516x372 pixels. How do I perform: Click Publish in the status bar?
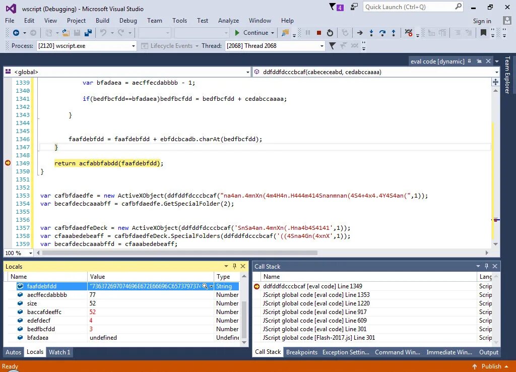click(x=491, y=366)
